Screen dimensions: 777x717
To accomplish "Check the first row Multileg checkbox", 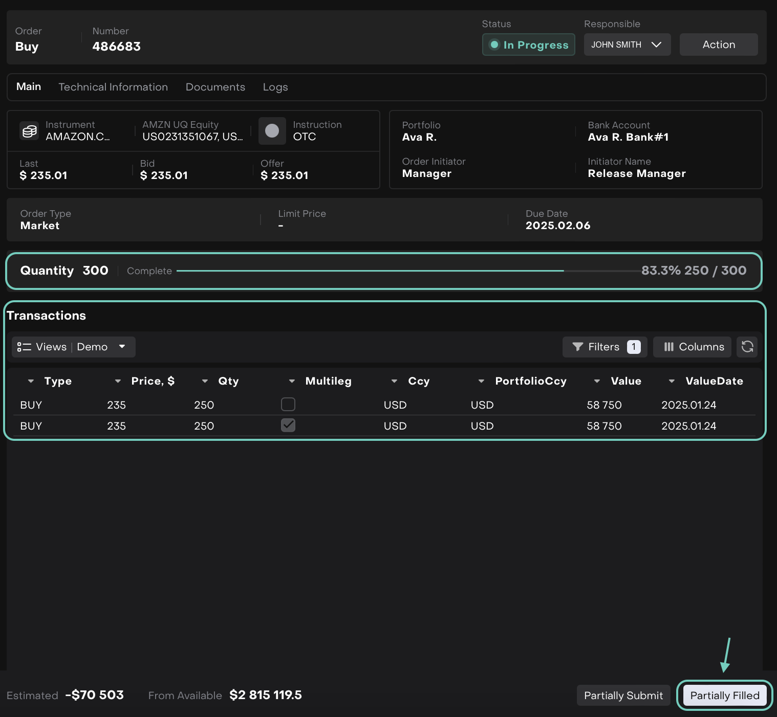I will click(x=288, y=405).
